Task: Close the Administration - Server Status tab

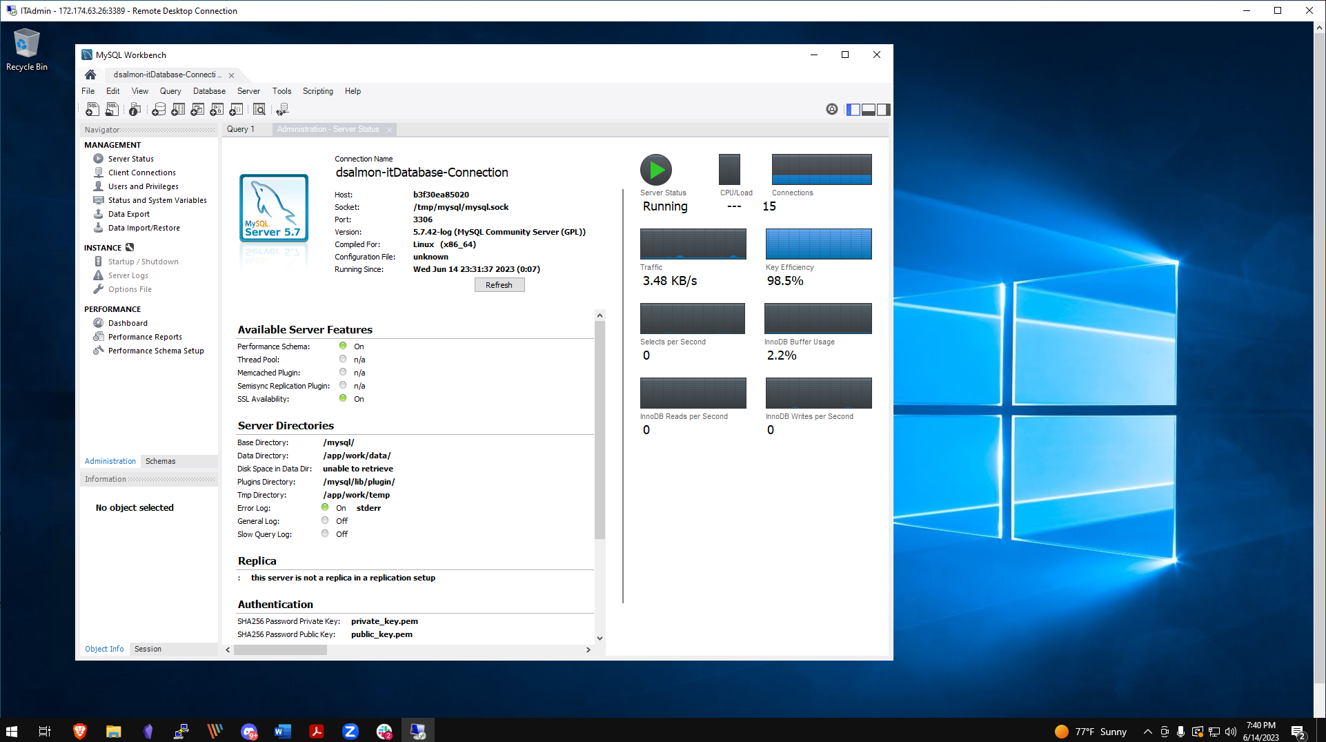Action: pyautogui.click(x=389, y=130)
